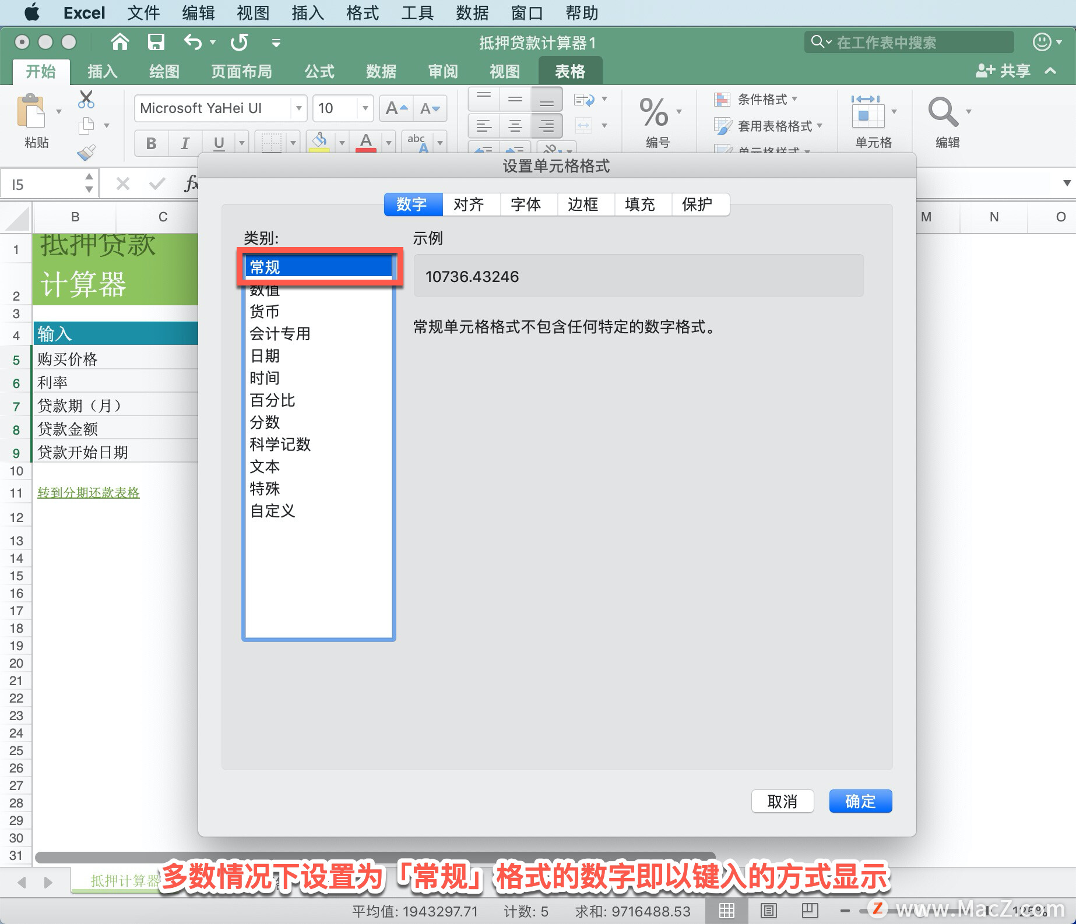Click the Copy icon
The image size is (1076, 924).
86,125
